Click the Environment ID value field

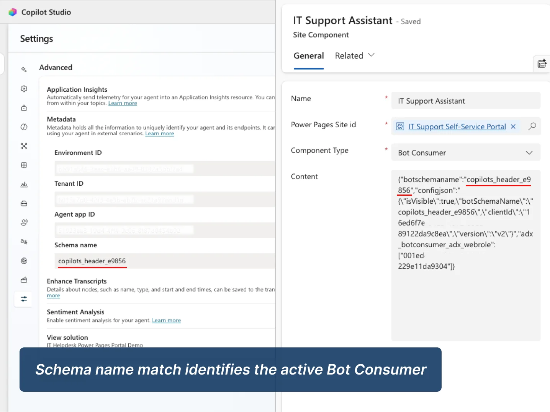tap(165, 169)
